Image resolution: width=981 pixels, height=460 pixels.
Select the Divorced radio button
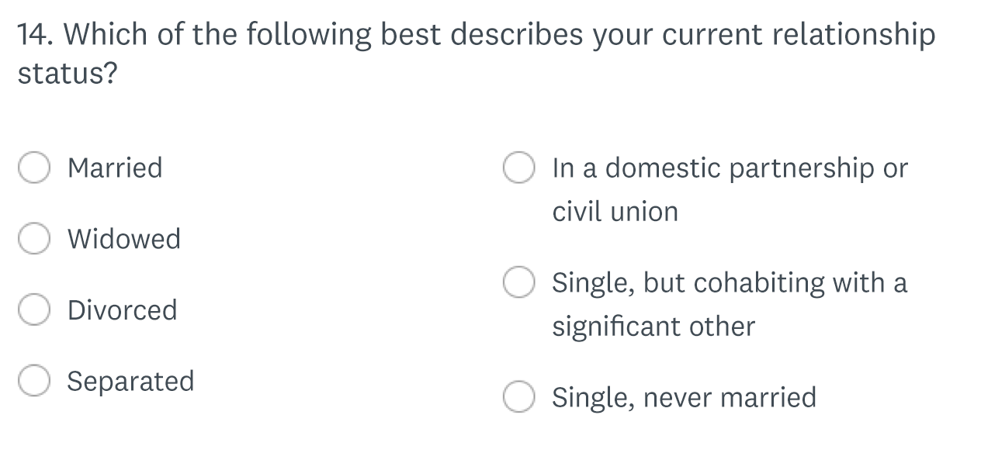tap(34, 310)
